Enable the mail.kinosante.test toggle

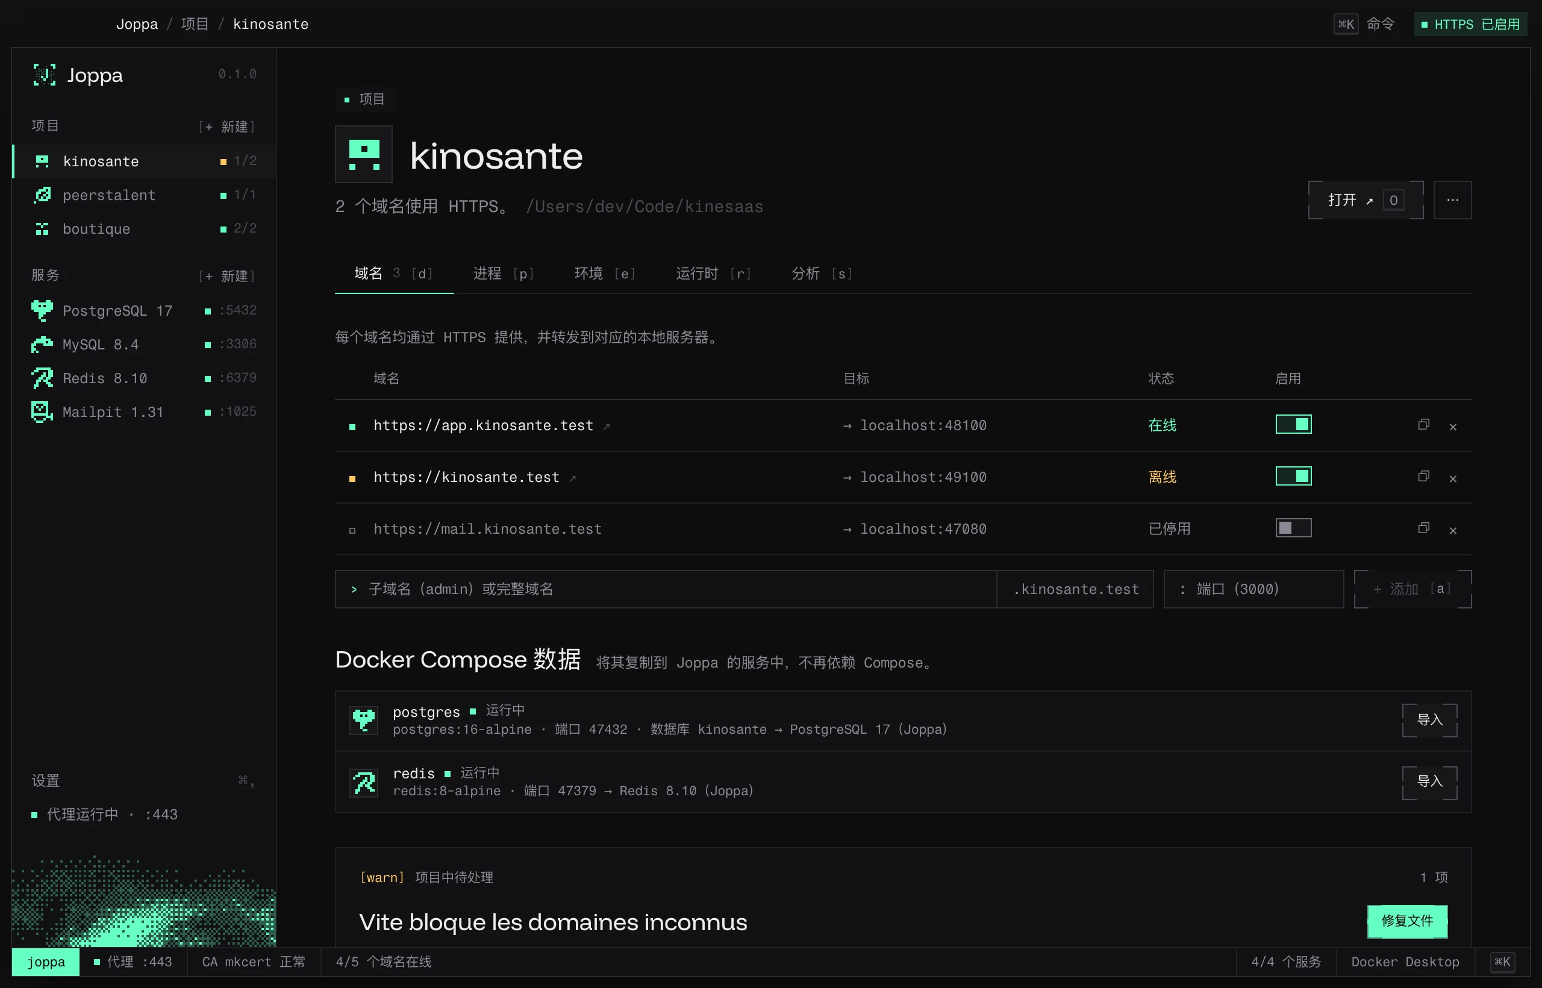pyautogui.click(x=1293, y=528)
